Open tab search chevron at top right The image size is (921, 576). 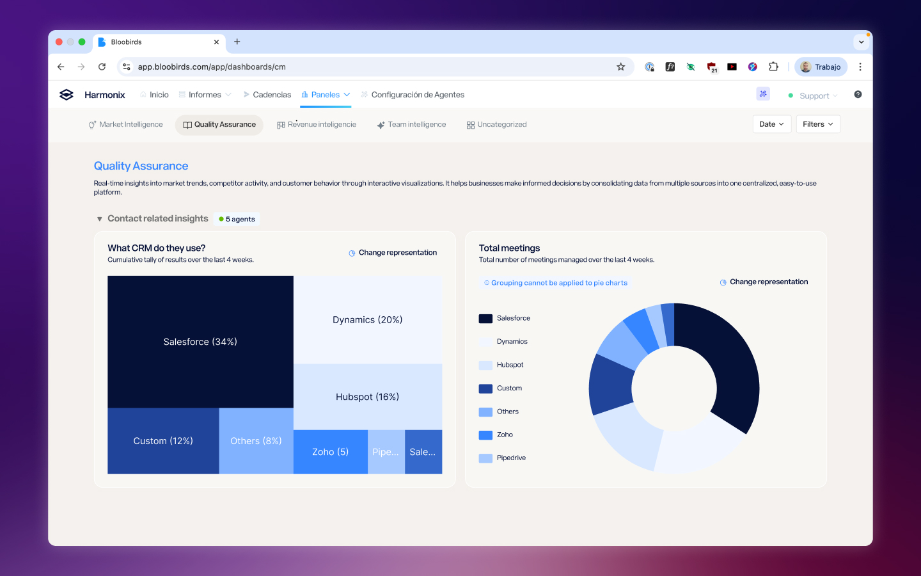click(x=862, y=42)
